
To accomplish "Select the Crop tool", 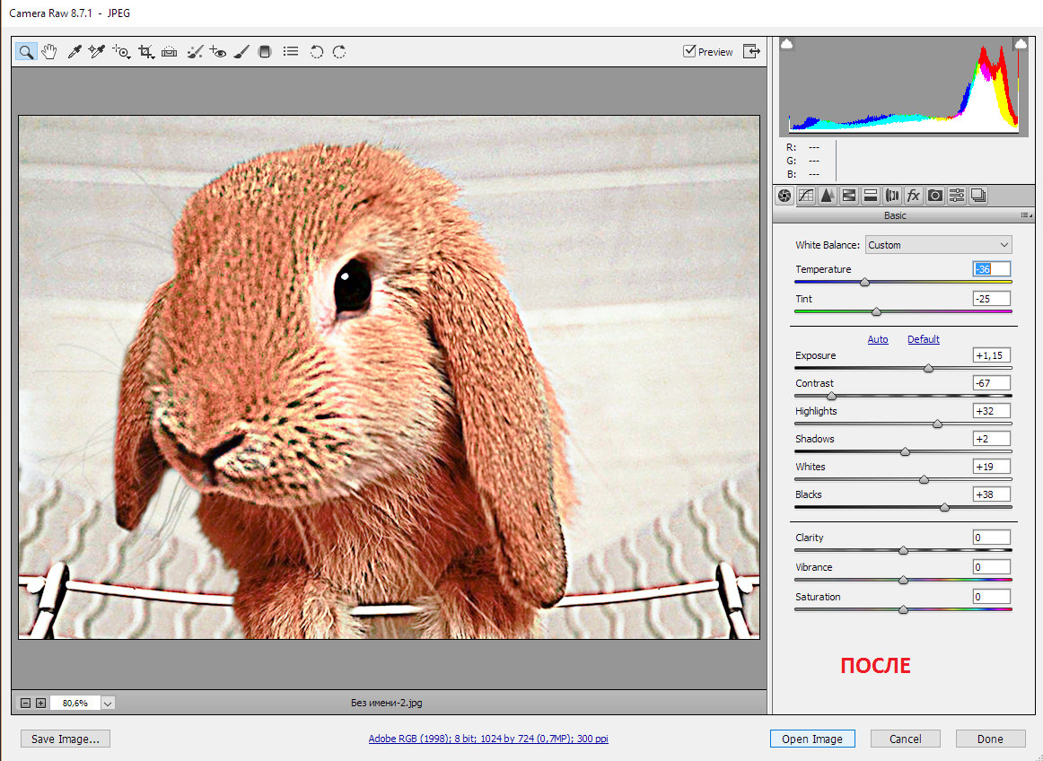I will coord(145,52).
